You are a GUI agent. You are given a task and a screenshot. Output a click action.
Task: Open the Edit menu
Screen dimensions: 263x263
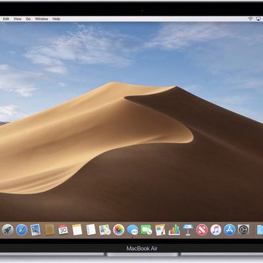click(x=6, y=19)
